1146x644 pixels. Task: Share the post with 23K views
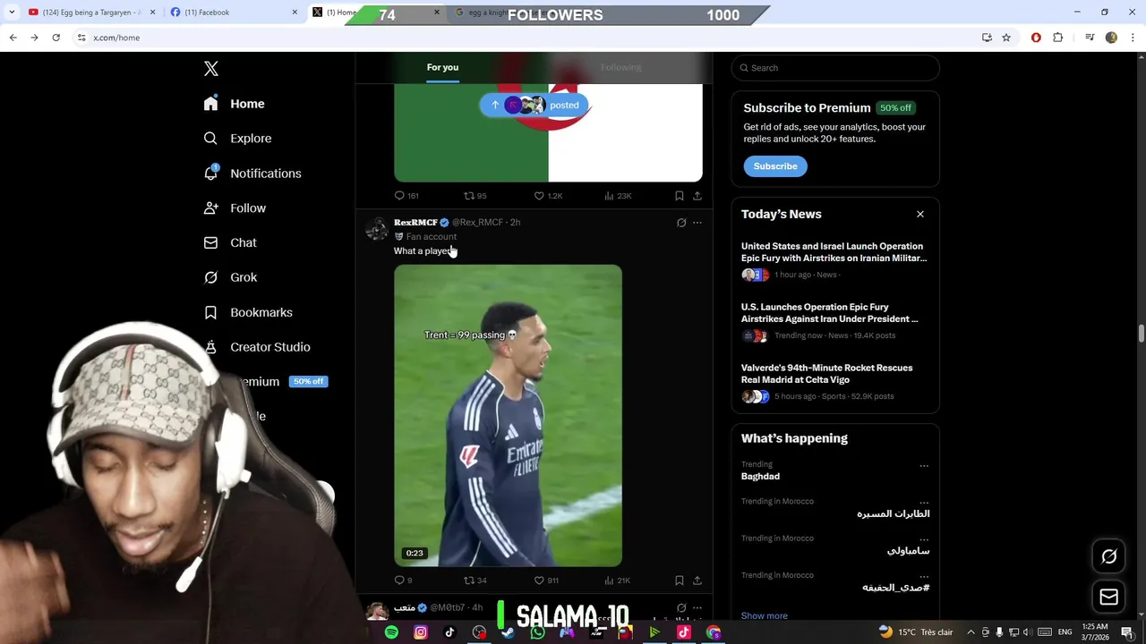click(x=697, y=196)
